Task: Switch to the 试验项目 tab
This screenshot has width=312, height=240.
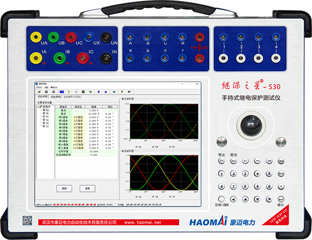Action: (x=42, y=97)
